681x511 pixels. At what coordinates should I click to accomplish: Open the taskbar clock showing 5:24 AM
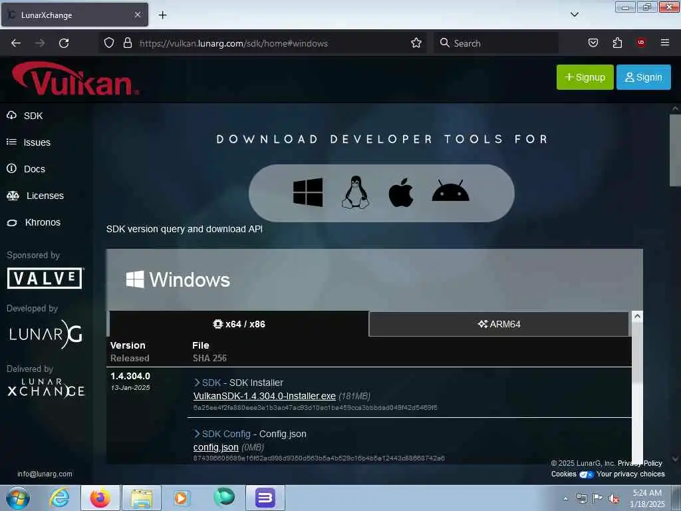647,498
